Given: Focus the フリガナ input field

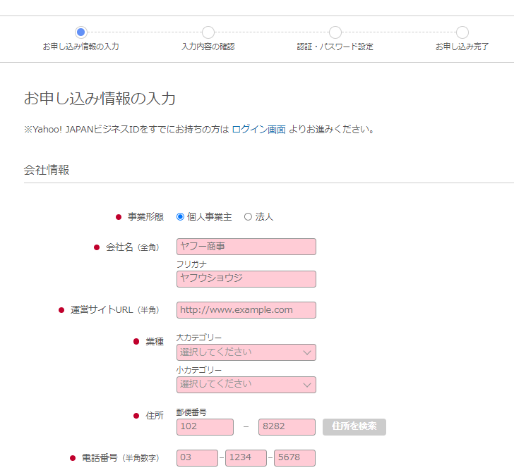Looking at the screenshot, I should [246, 278].
